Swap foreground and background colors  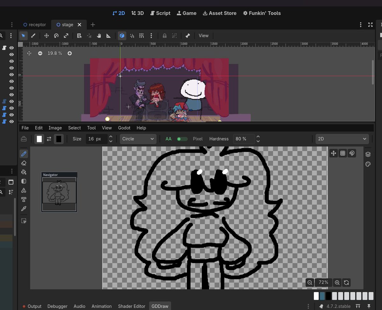coord(49,139)
